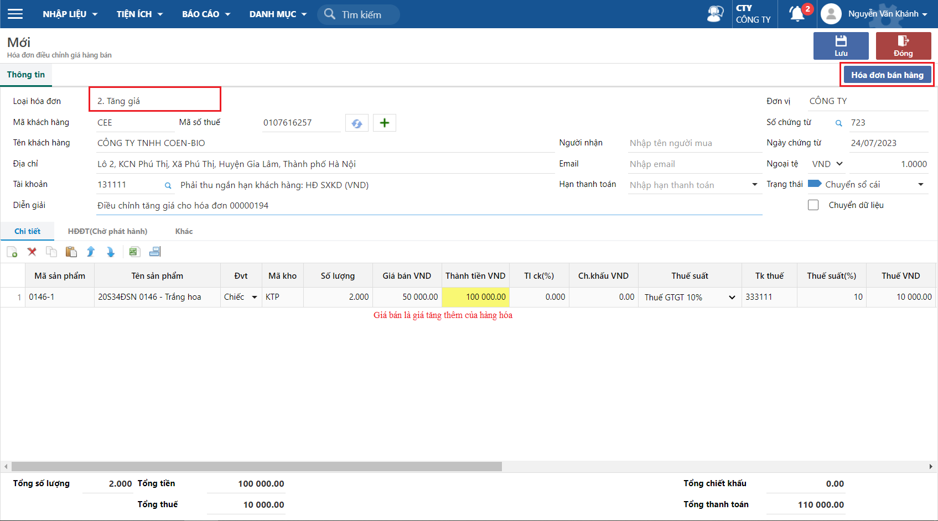Image resolution: width=938 pixels, height=521 pixels.
Task: Delete row using red X icon
Action: [32, 252]
